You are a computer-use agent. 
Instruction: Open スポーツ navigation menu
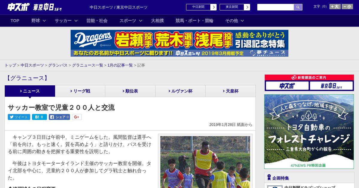tap(128, 21)
